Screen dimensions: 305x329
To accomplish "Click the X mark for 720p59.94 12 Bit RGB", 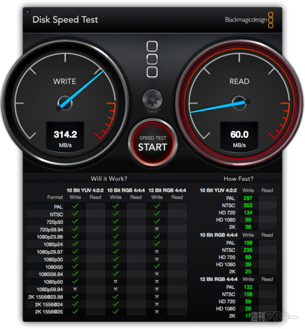I will click(x=156, y=229).
